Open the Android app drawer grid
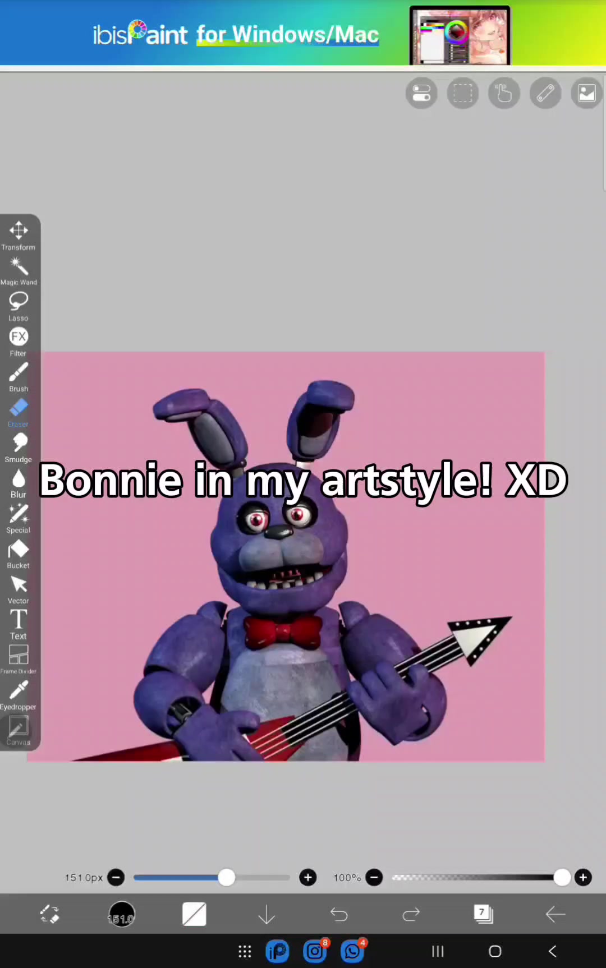 click(245, 951)
